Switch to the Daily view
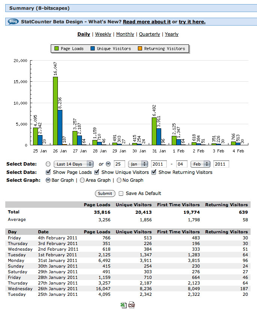Image resolution: width=257 pixels, height=312 pixels. click(x=84, y=34)
